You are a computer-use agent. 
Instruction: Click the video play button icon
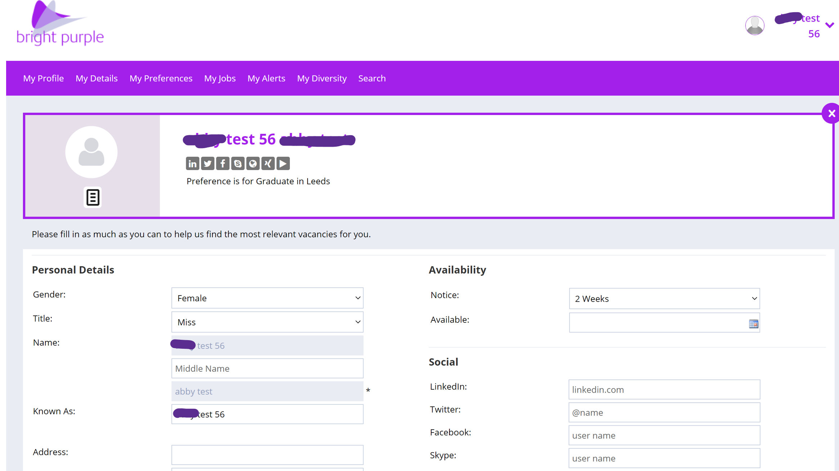283,163
